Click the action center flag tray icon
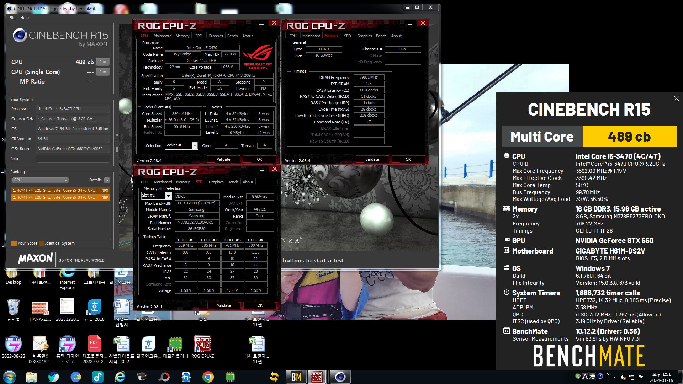The height and width of the screenshot is (384, 683). pyautogui.click(x=640, y=377)
